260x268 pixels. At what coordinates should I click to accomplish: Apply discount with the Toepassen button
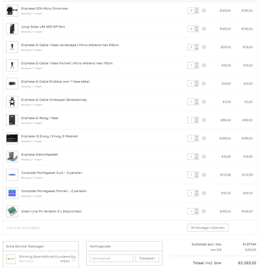[147, 258]
